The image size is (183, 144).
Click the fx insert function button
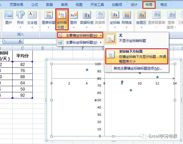[x=20, y=41]
